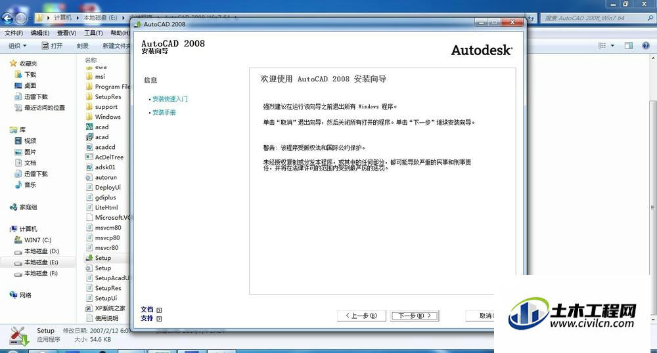The width and height of the screenshot is (657, 353).
Task: Select the msvcr80 file
Action: click(102, 247)
